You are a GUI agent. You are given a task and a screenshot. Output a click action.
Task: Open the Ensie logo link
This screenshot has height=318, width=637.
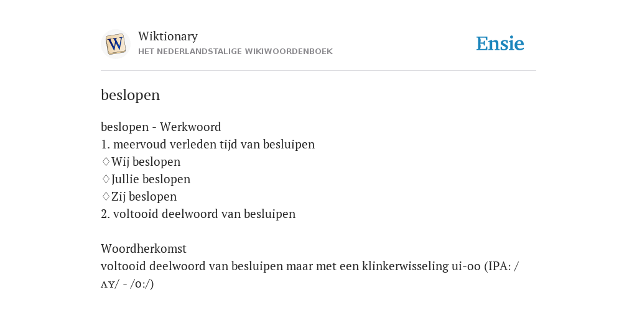point(500,43)
